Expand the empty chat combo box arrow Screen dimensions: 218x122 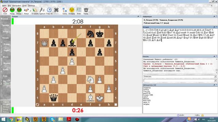pos(215,80)
